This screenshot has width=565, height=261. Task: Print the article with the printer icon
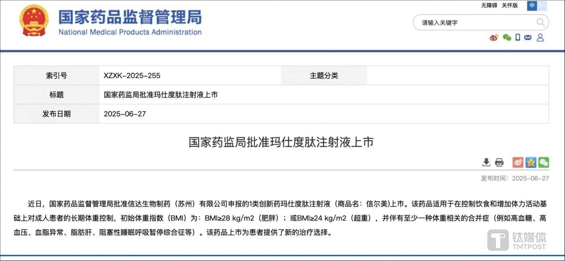(499, 162)
